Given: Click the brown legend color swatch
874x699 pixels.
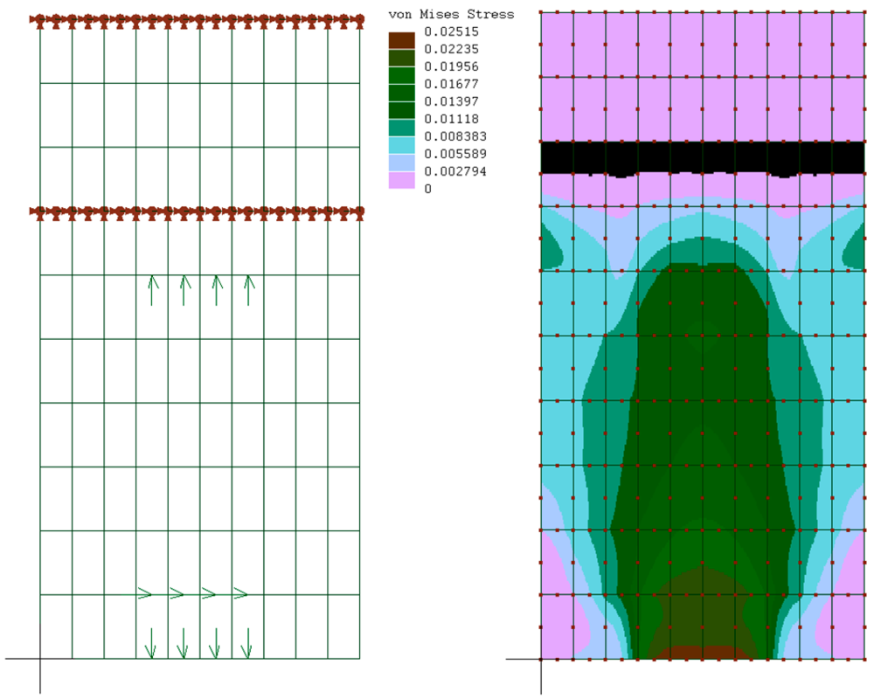Looking at the screenshot, I should [x=402, y=40].
